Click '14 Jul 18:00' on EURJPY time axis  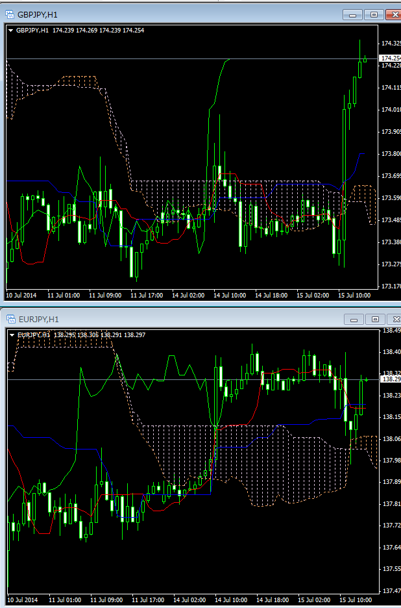coord(273,600)
